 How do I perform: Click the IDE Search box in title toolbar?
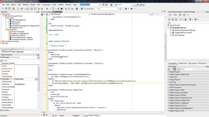(123, 5)
